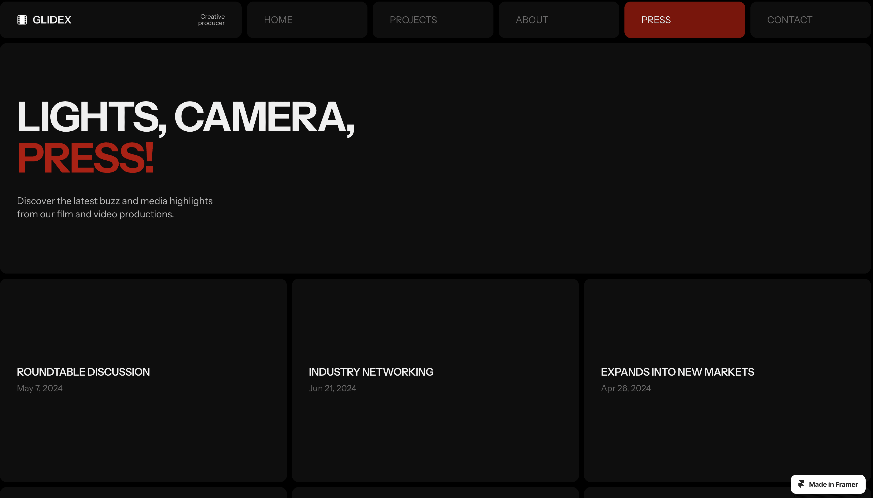Click empty thumbnail area of Roundtable card
Screen dimensions: 873x498
(143, 318)
